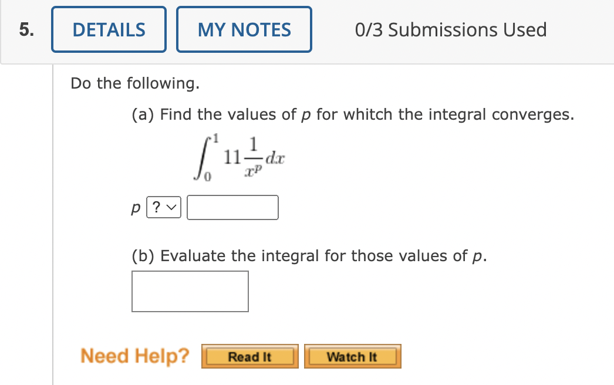Click the 0/3 Submissions Used text
The width and height of the screenshot is (614, 385).
[x=451, y=29]
